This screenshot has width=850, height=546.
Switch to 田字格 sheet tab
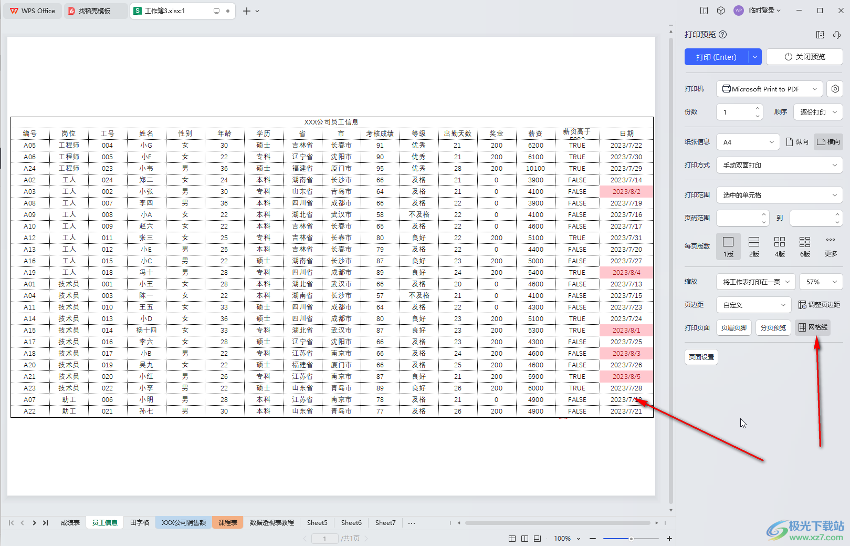pyautogui.click(x=140, y=523)
